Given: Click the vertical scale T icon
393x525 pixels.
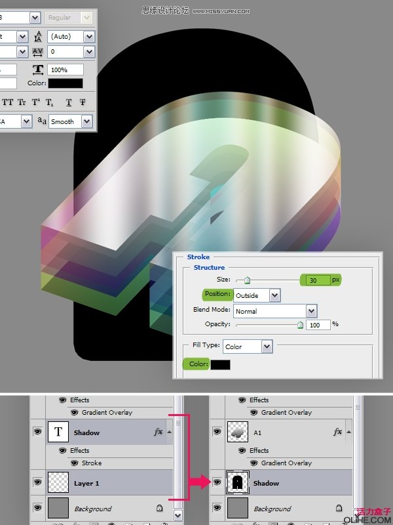Looking at the screenshot, I should [x=38, y=70].
